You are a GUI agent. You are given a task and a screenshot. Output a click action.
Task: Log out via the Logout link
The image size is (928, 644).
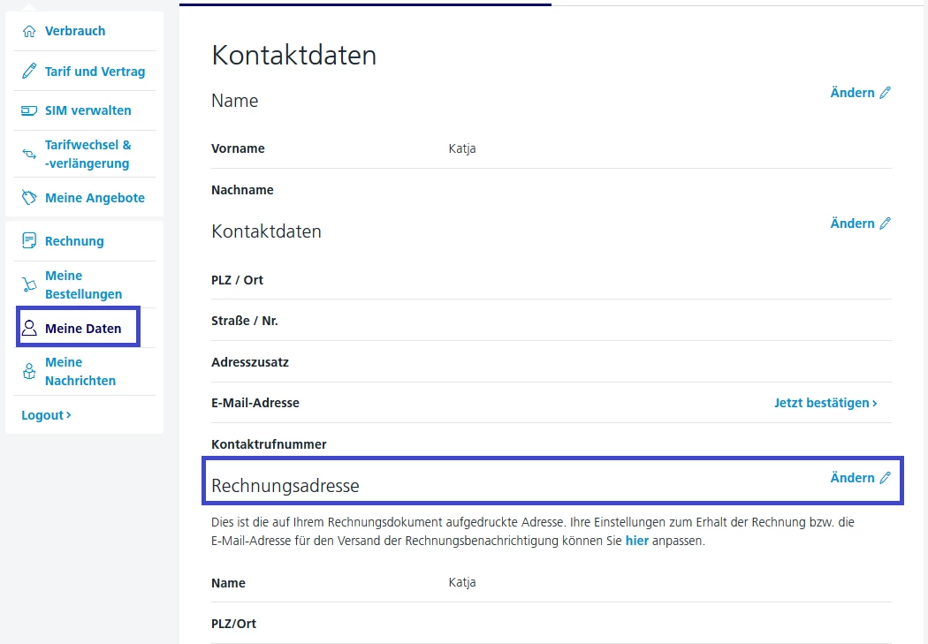coord(46,415)
